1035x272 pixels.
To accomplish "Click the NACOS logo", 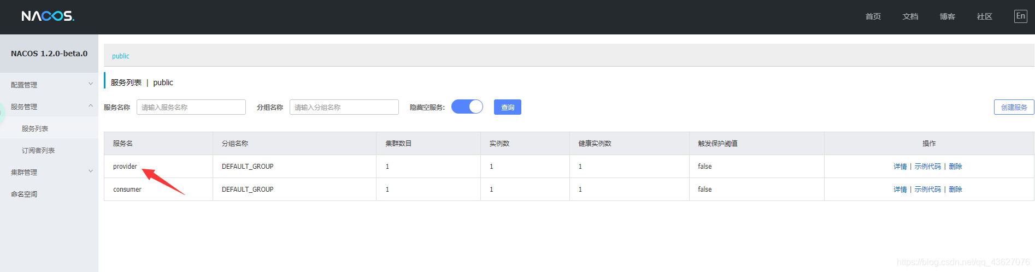I will (x=48, y=16).
